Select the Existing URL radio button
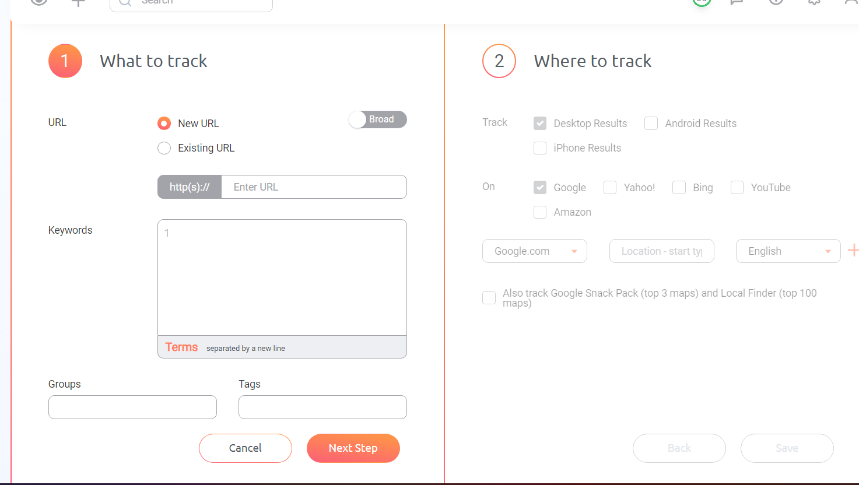Screen dimensions: 859x485 coord(164,148)
